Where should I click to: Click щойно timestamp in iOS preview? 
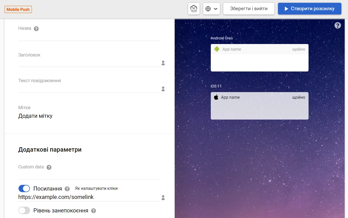[299, 97]
